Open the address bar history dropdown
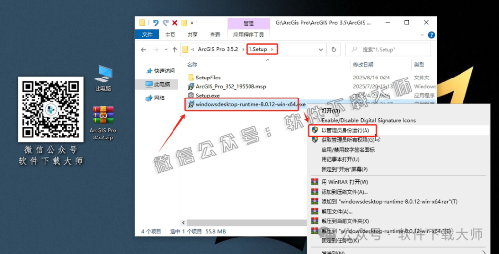 (321, 50)
